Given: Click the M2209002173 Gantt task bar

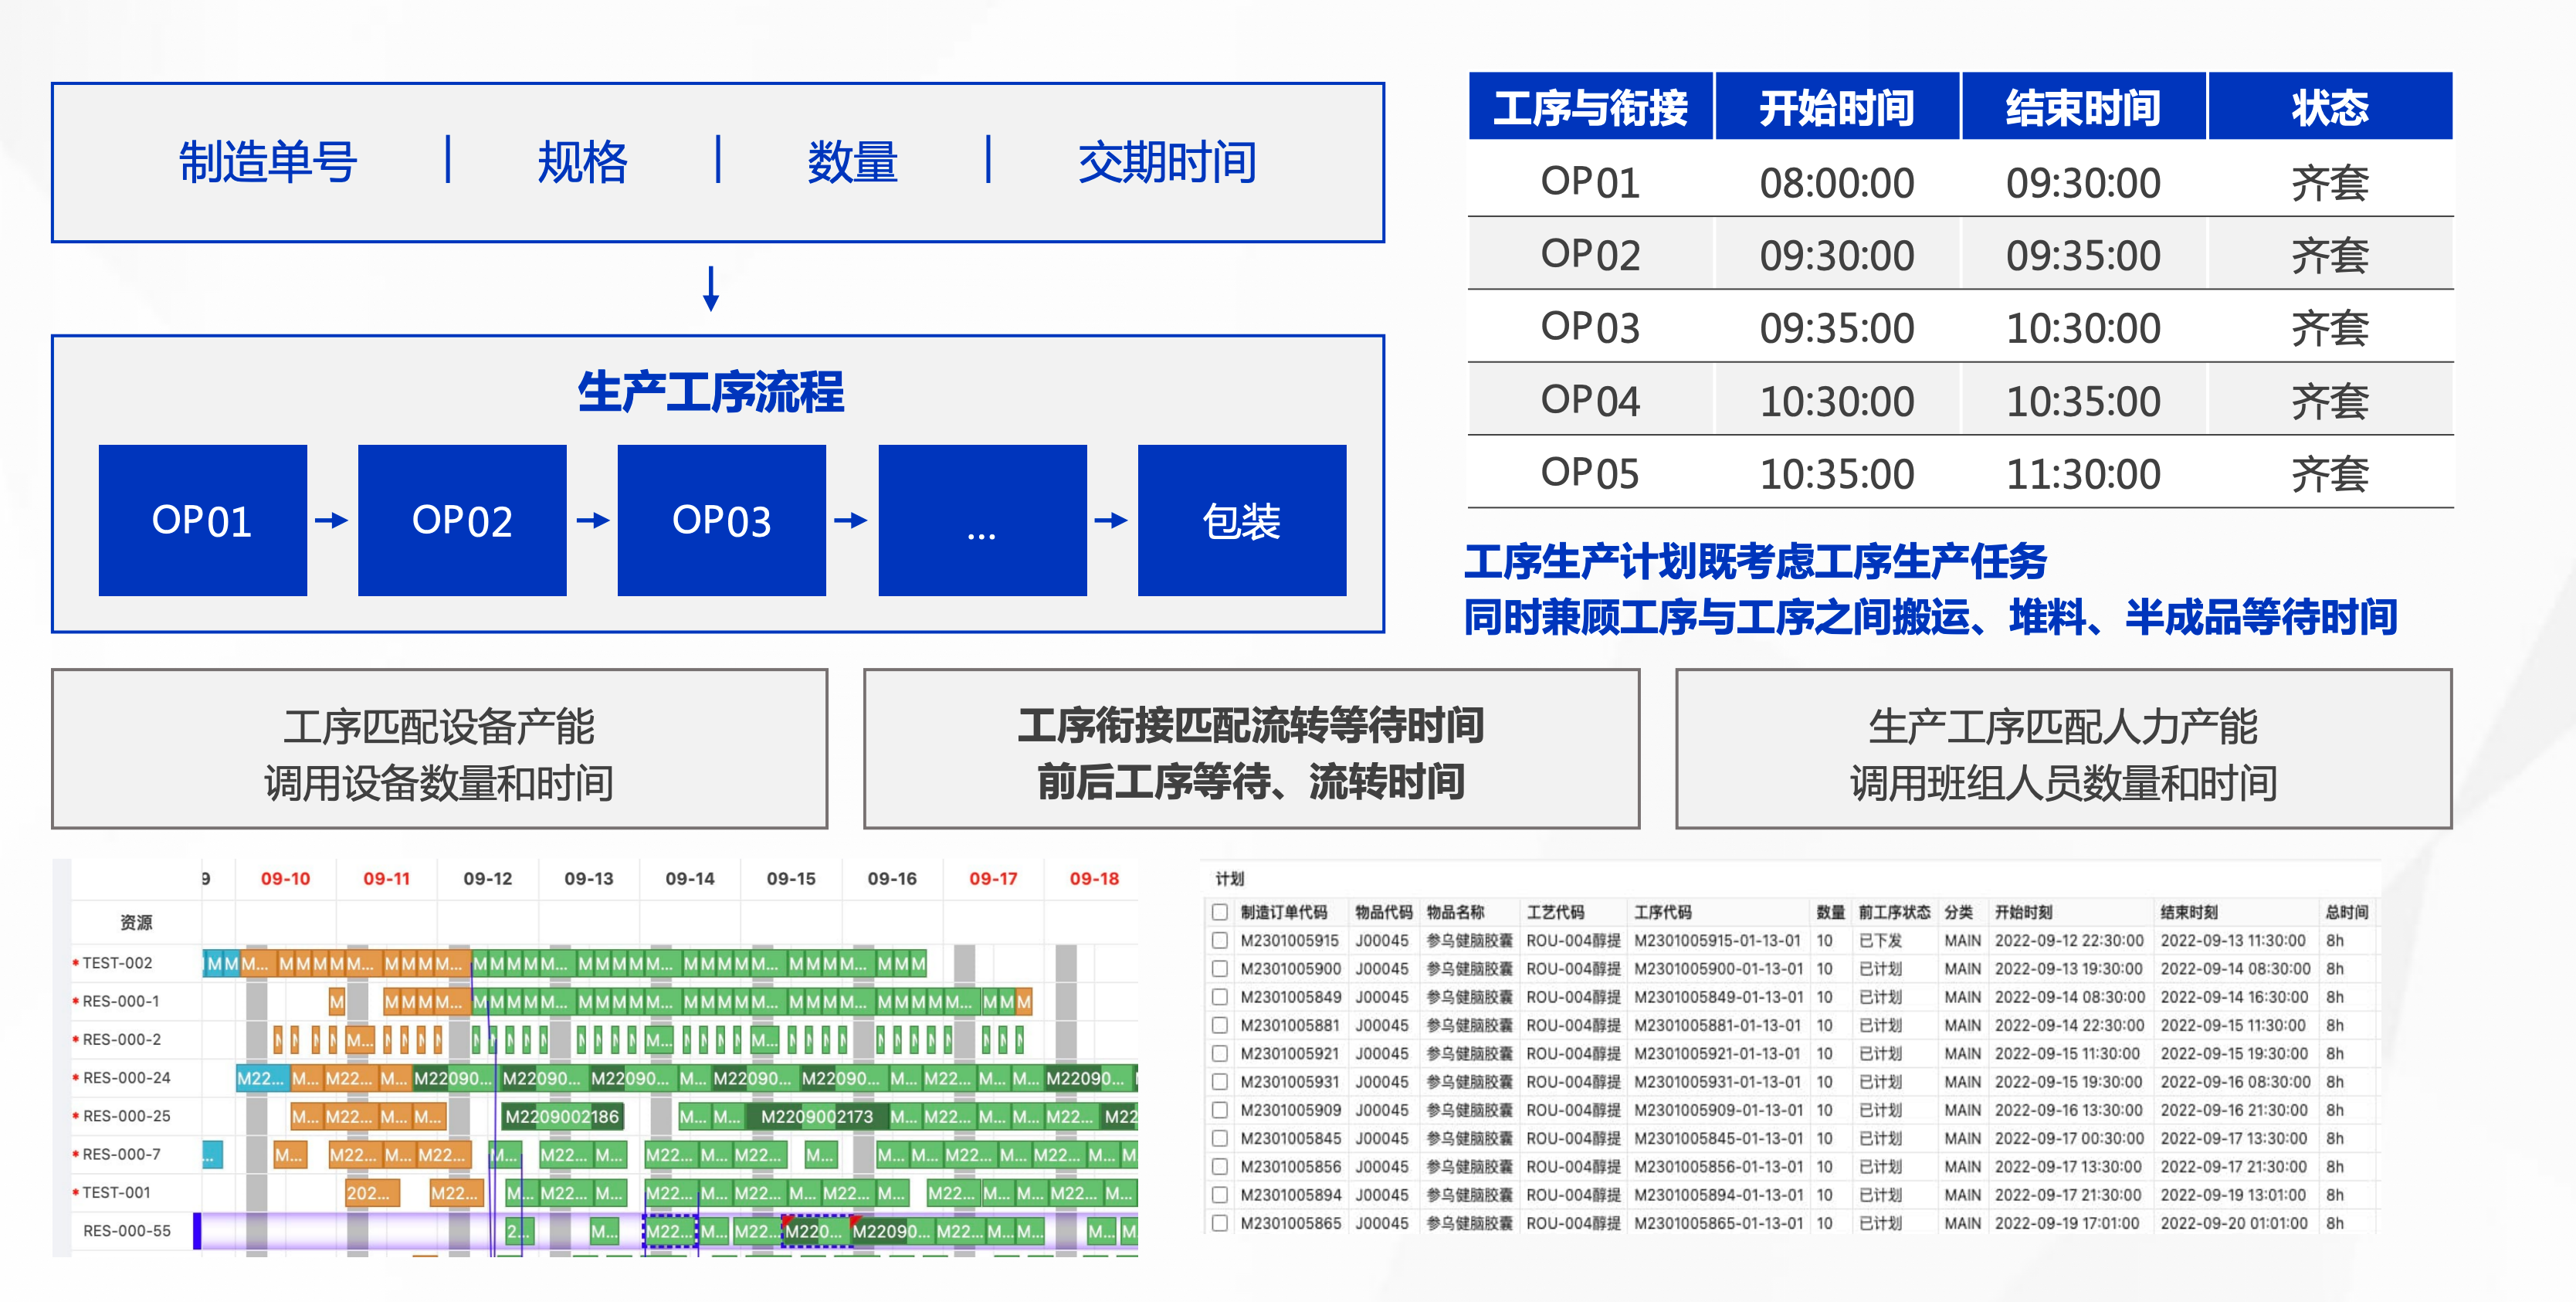Looking at the screenshot, I should click(816, 1116).
